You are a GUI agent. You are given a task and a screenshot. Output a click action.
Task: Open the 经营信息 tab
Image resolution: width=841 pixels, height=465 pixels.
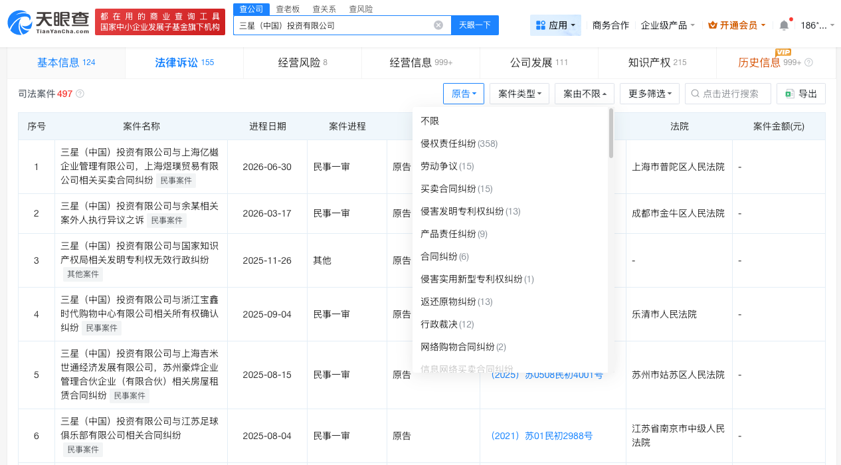[x=420, y=62]
